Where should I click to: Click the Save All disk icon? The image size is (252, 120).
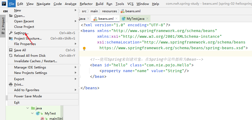pyautogui.click(x=11, y=50)
